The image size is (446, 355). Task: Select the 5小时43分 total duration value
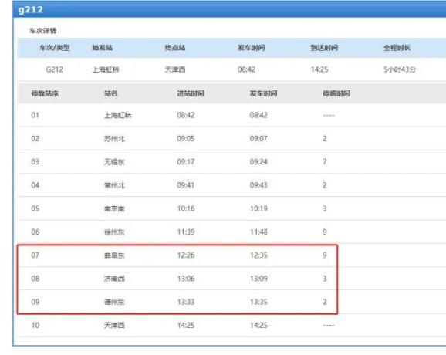400,69
